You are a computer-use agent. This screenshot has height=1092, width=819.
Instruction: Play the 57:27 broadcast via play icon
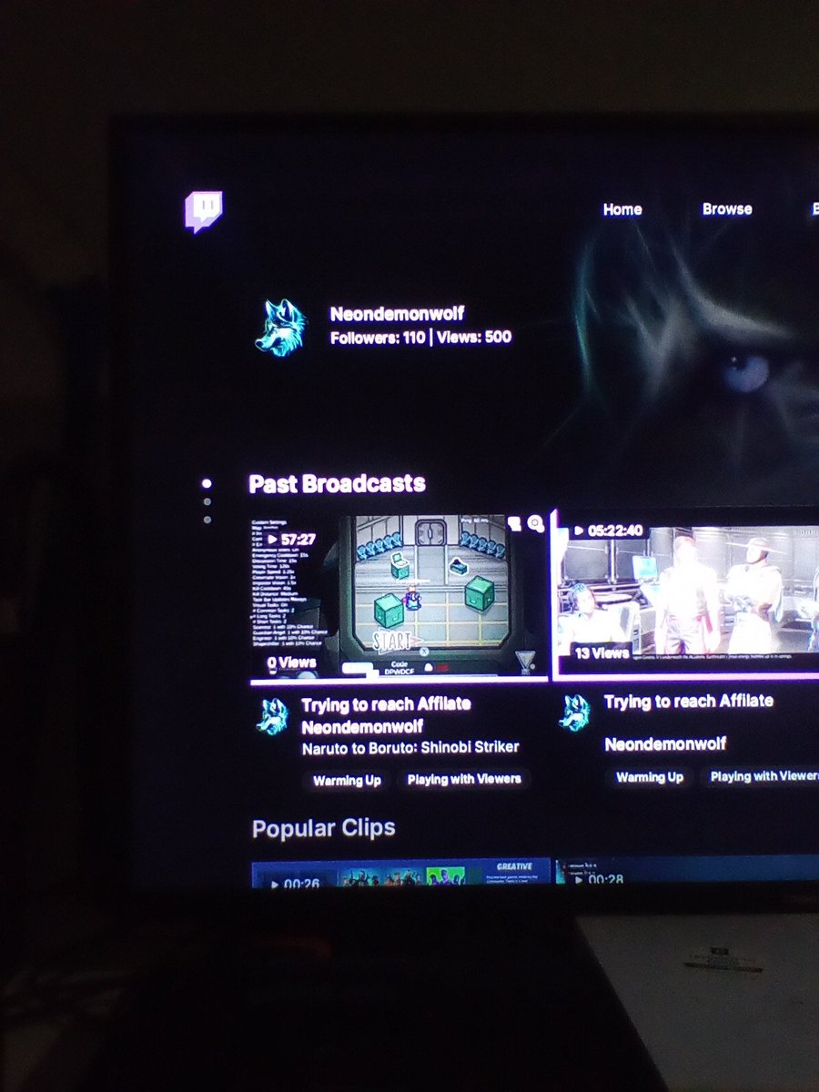click(x=272, y=540)
